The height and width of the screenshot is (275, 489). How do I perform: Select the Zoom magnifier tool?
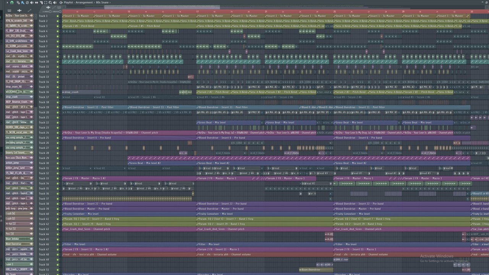(50, 3)
